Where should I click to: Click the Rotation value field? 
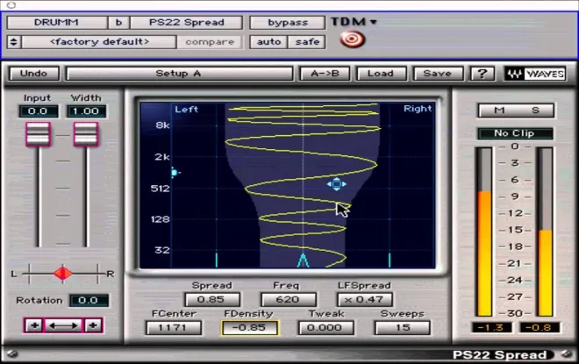pos(89,301)
